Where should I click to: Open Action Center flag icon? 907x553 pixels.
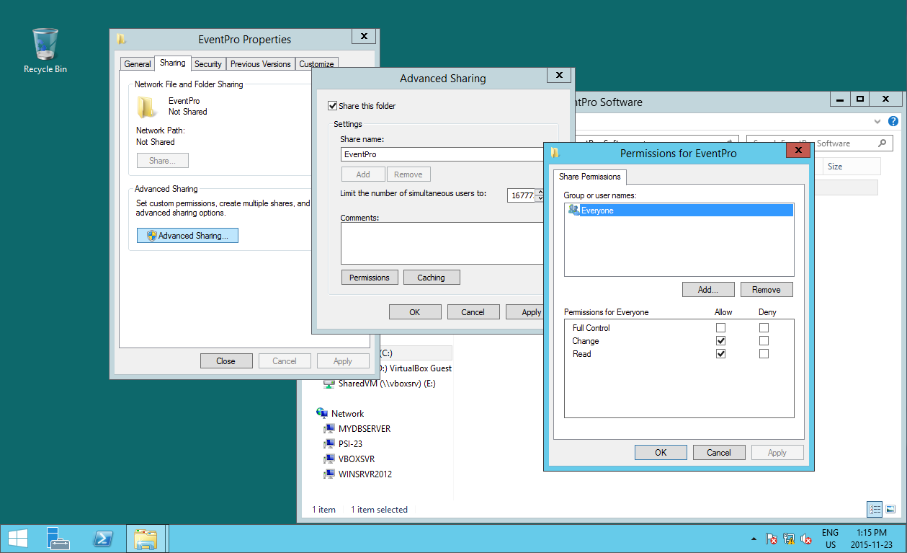click(772, 539)
